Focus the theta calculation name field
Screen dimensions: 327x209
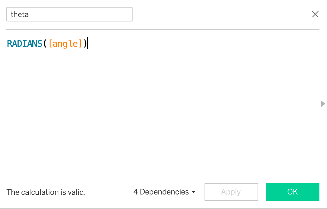tap(69, 14)
